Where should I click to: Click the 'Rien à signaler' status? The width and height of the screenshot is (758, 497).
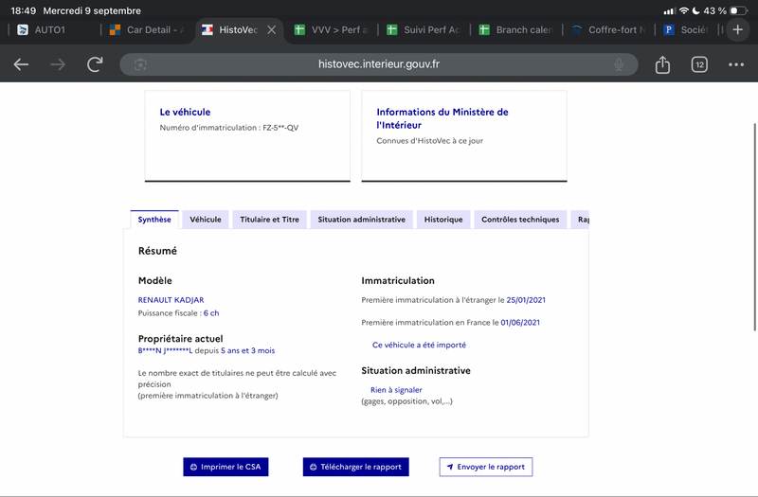tap(396, 390)
